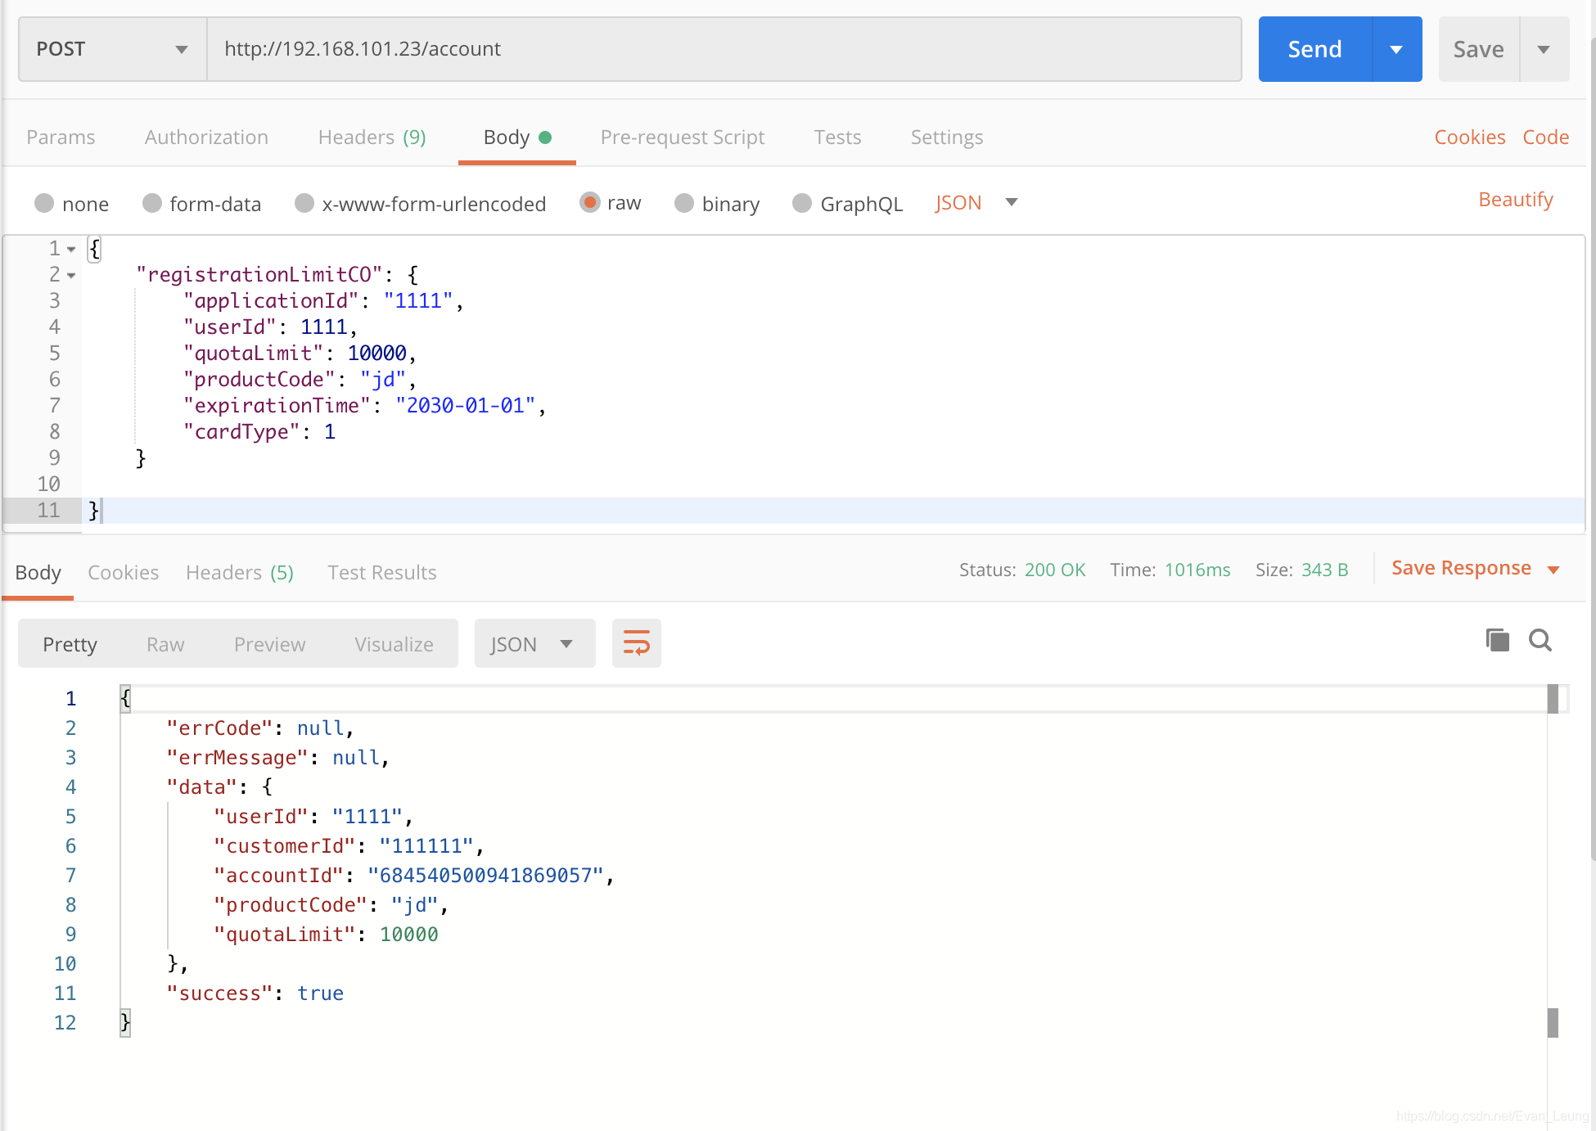Click the copy response to clipboard icon
The image size is (1596, 1131).
(x=1497, y=640)
